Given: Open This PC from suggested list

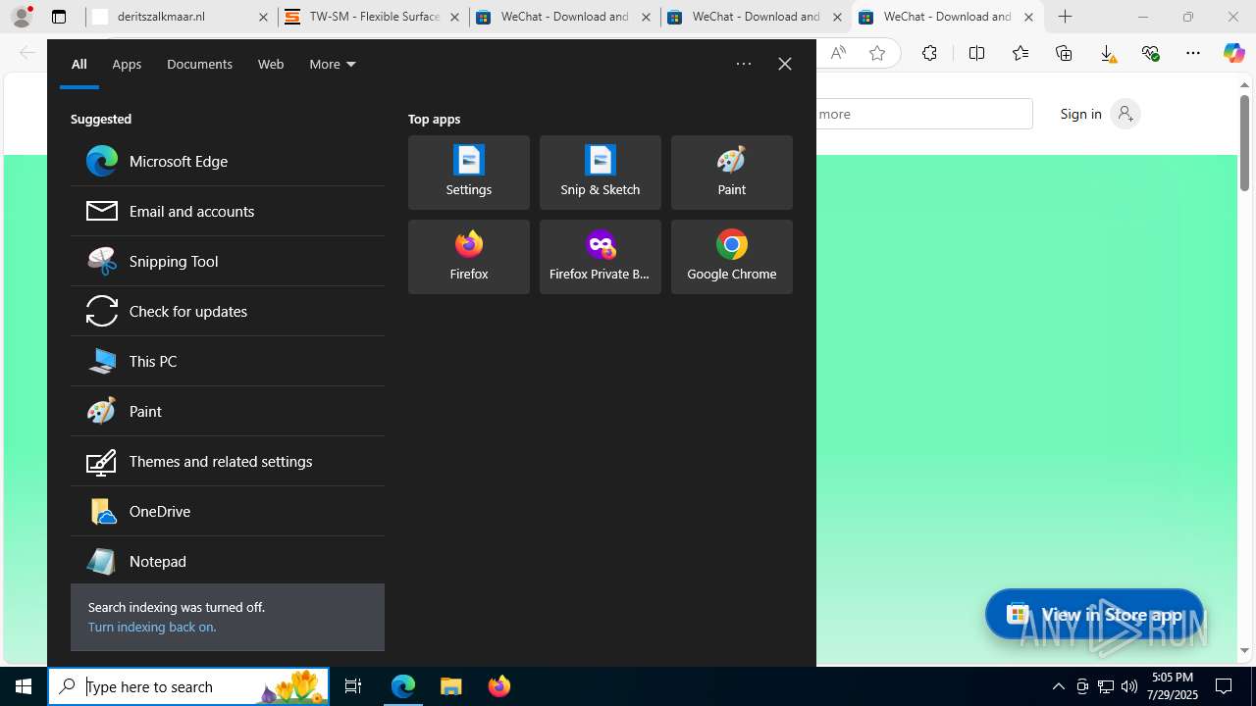Looking at the screenshot, I should pyautogui.click(x=227, y=361).
